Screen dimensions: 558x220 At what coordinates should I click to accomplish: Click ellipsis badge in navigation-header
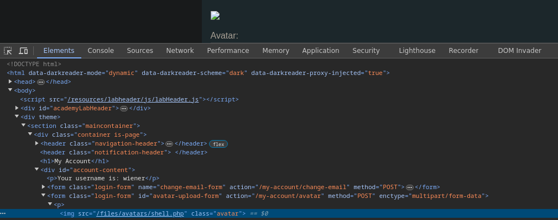point(169,144)
